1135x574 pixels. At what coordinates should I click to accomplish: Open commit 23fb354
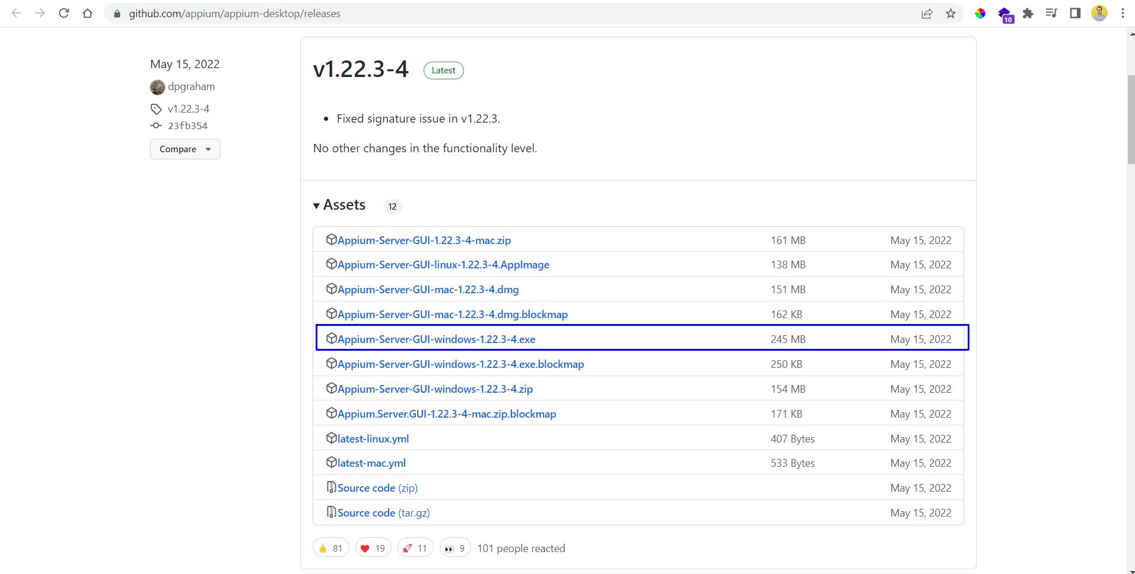187,126
